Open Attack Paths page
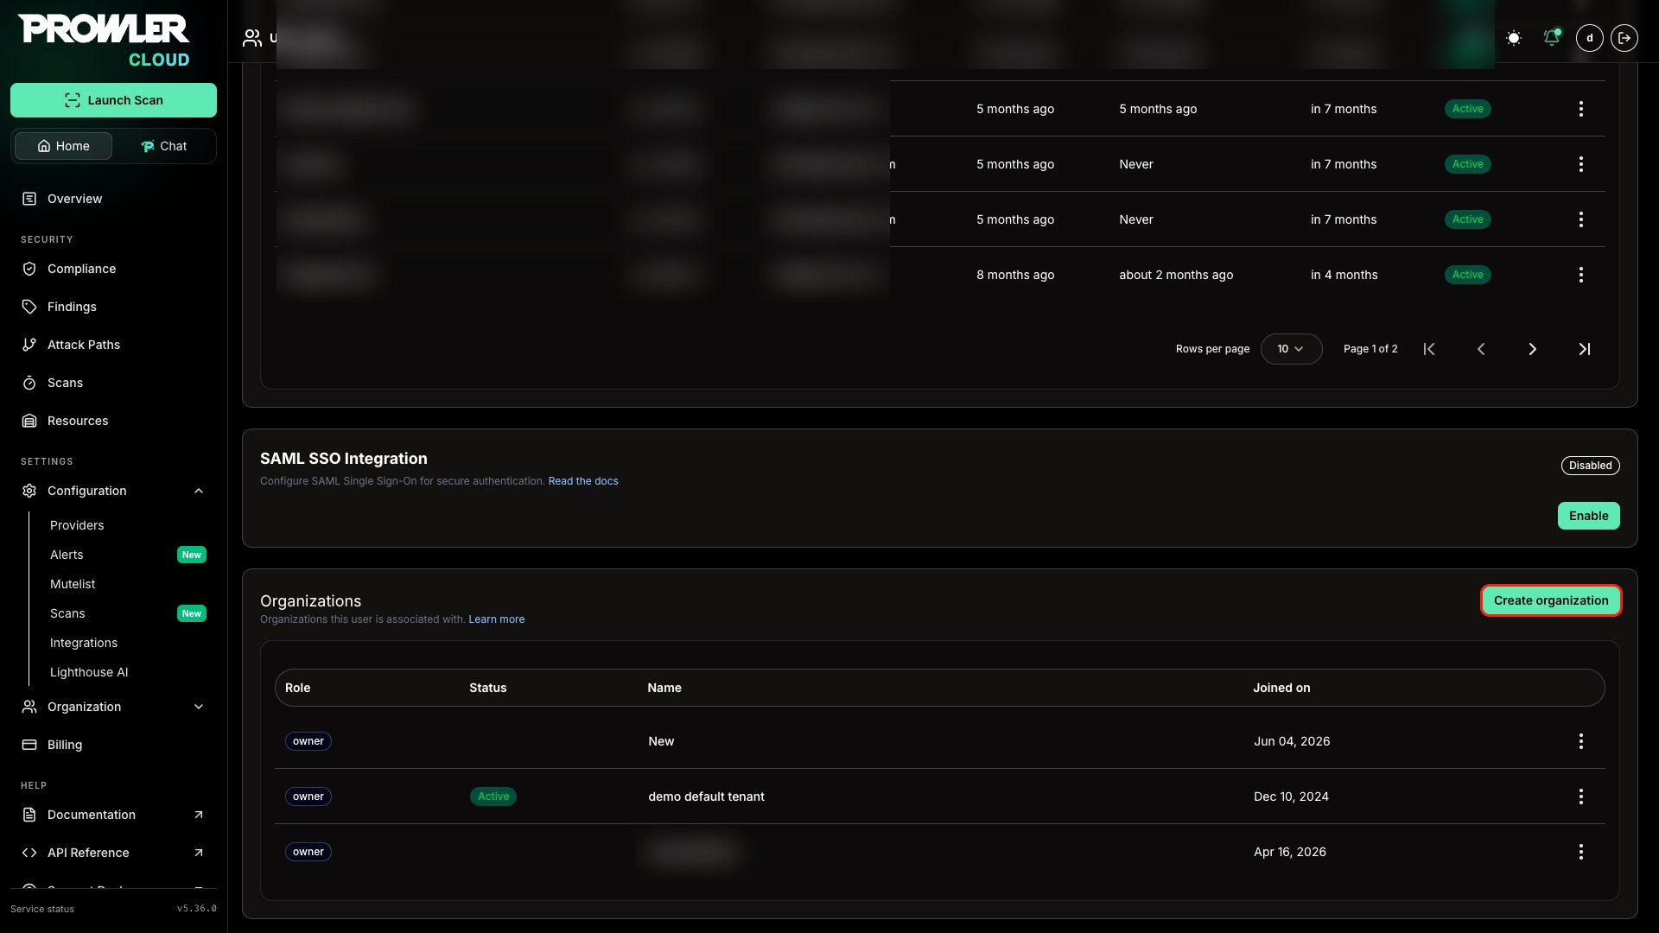The height and width of the screenshot is (933, 1659). [x=84, y=345]
